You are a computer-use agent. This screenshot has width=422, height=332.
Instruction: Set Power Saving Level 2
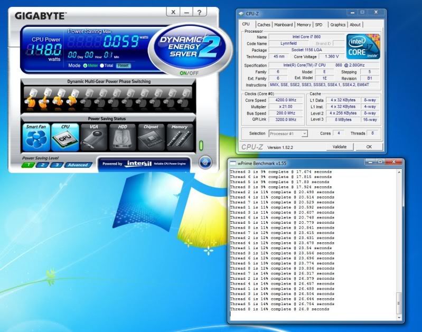[x=42, y=165]
